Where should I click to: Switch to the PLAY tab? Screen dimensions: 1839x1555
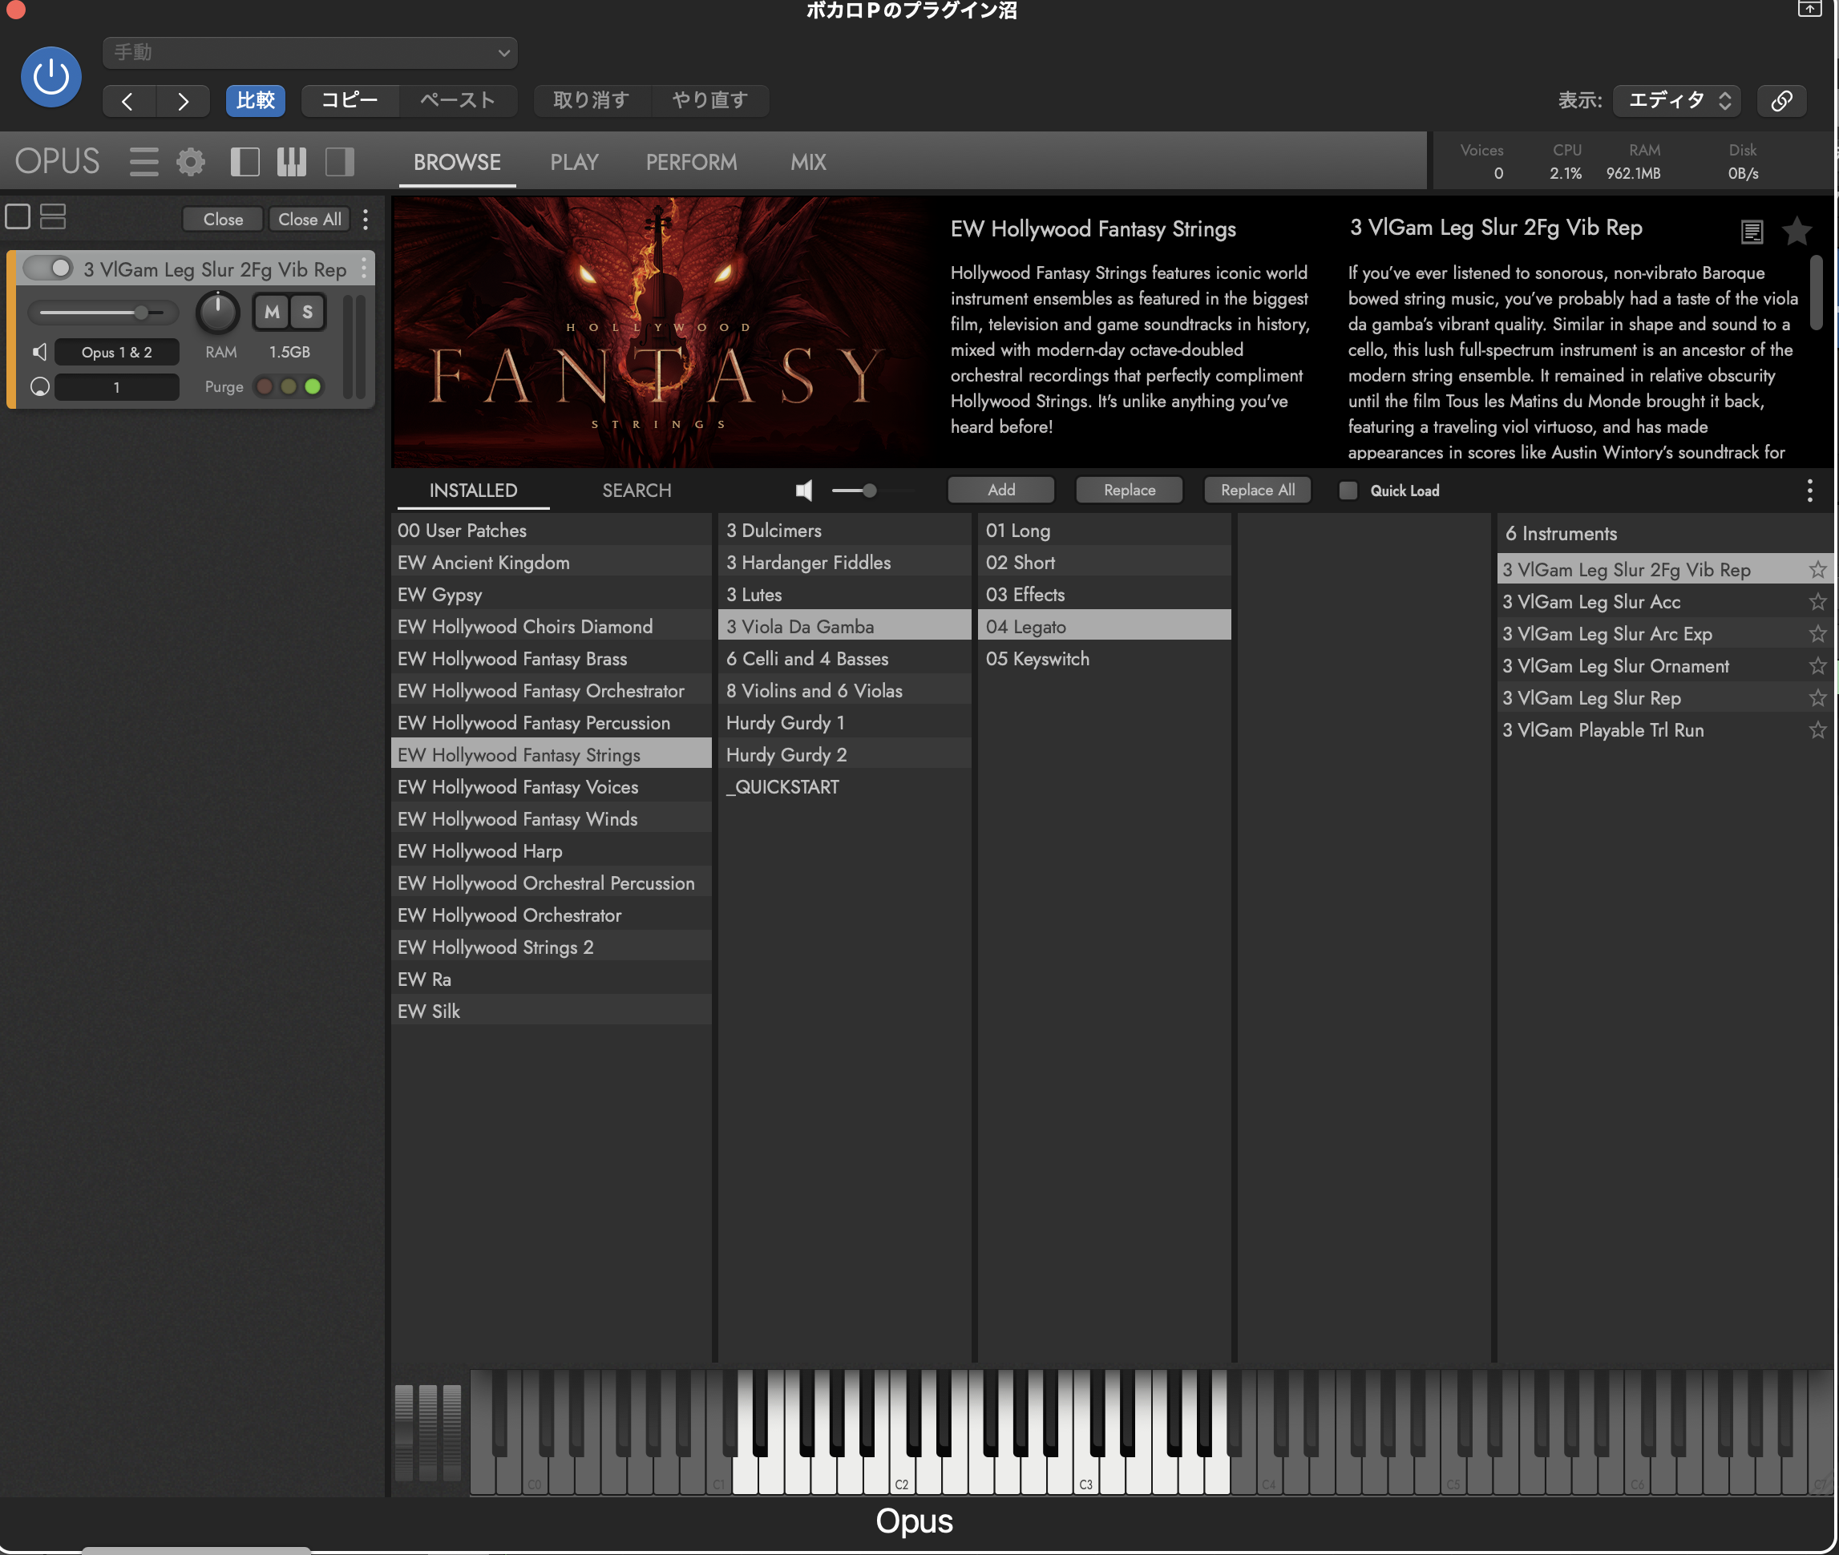[x=574, y=163]
